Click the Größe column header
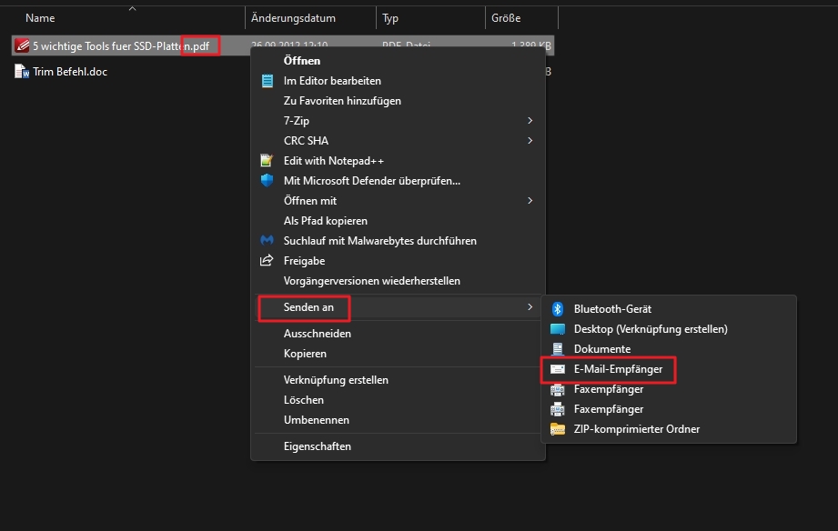This screenshot has width=838, height=531. click(x=506, y=18)
